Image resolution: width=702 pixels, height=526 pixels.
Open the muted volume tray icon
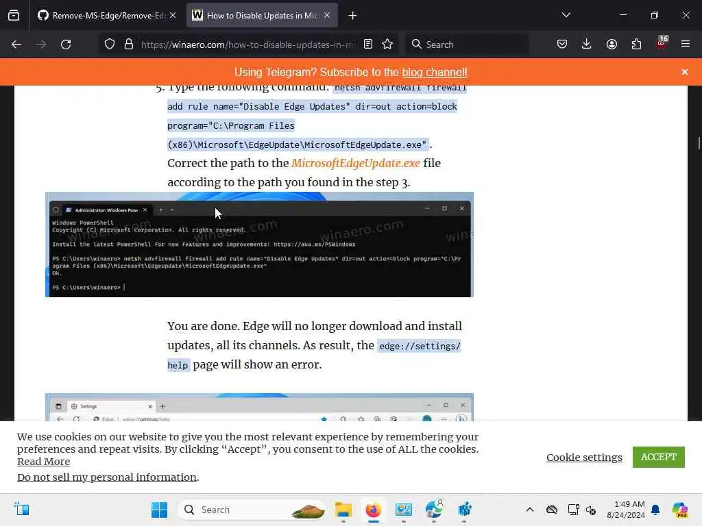click(x=591, y=510)
